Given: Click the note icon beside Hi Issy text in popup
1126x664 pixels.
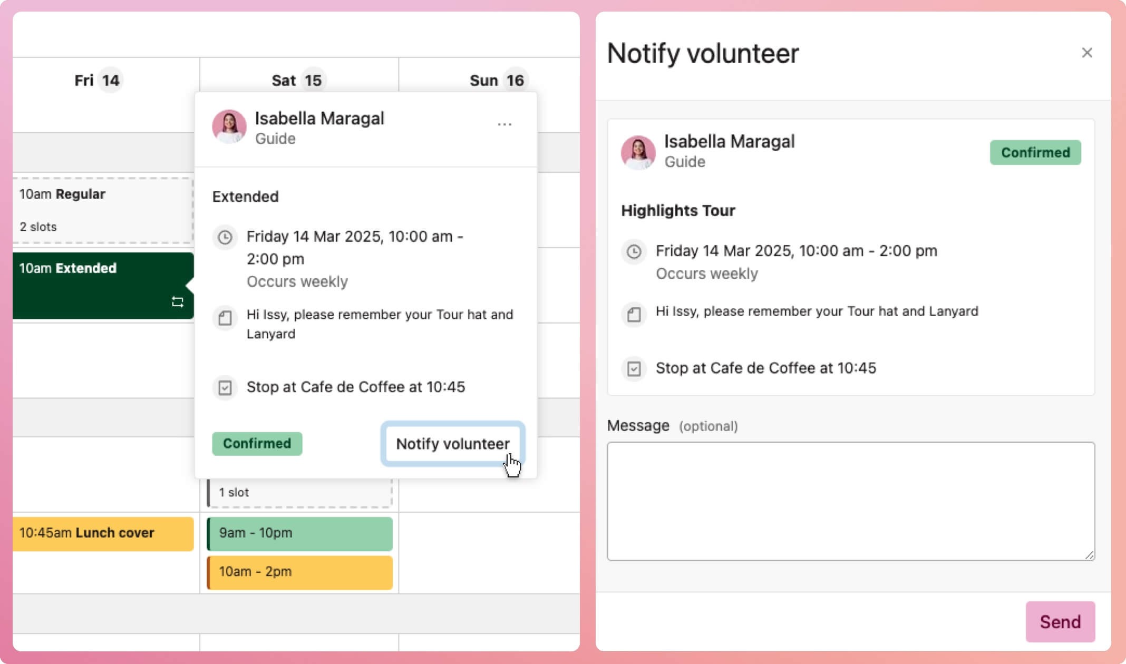Looking at the screenshot, I should click(x=225, y=318).
